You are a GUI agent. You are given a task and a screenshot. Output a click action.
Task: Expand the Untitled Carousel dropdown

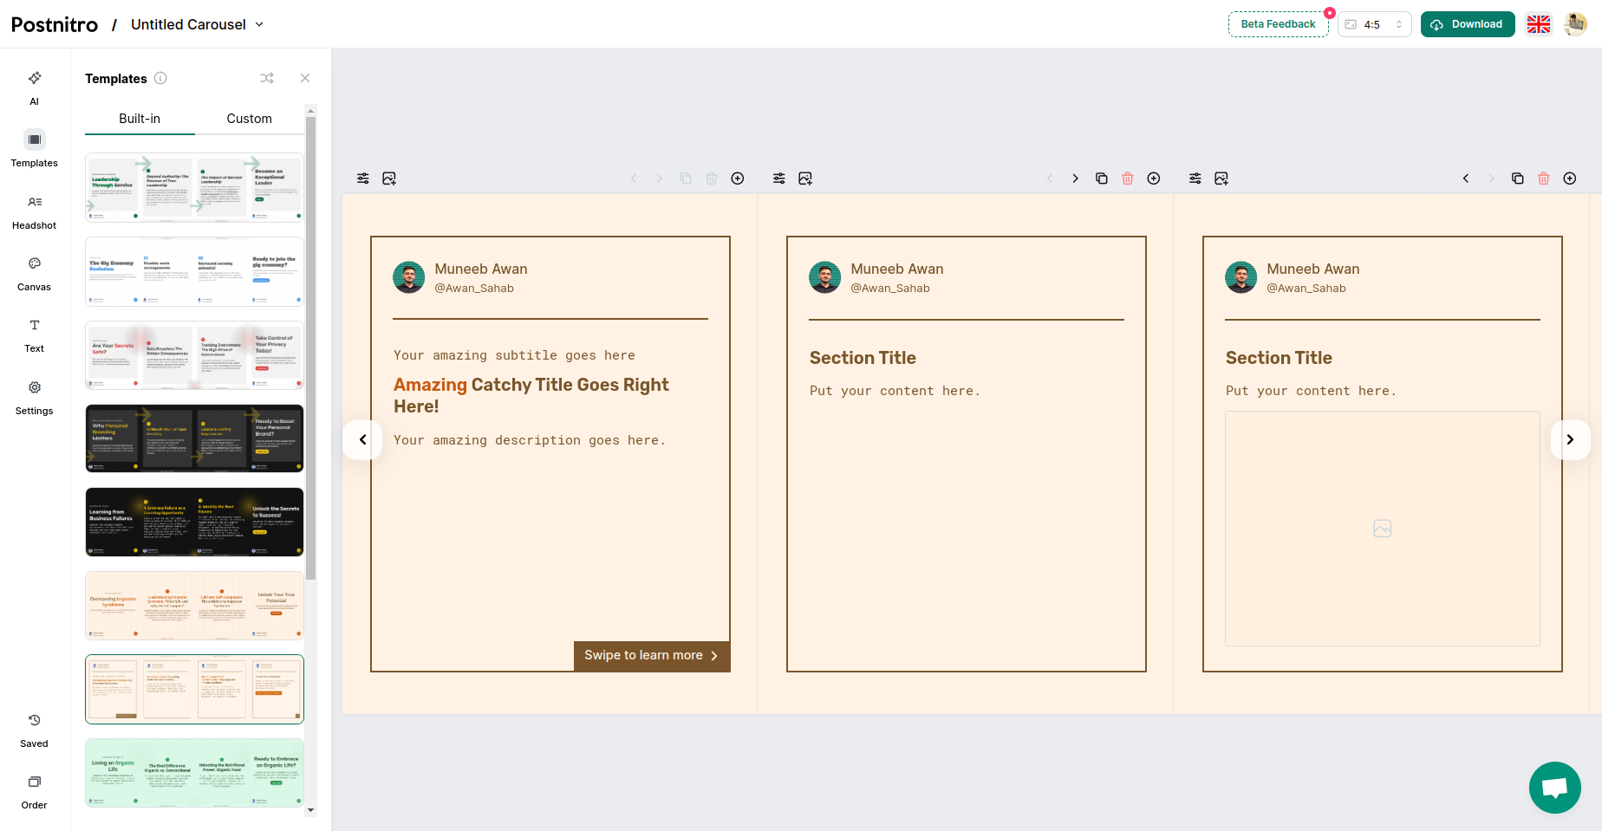pyautogui.click(x=198, y=24)
